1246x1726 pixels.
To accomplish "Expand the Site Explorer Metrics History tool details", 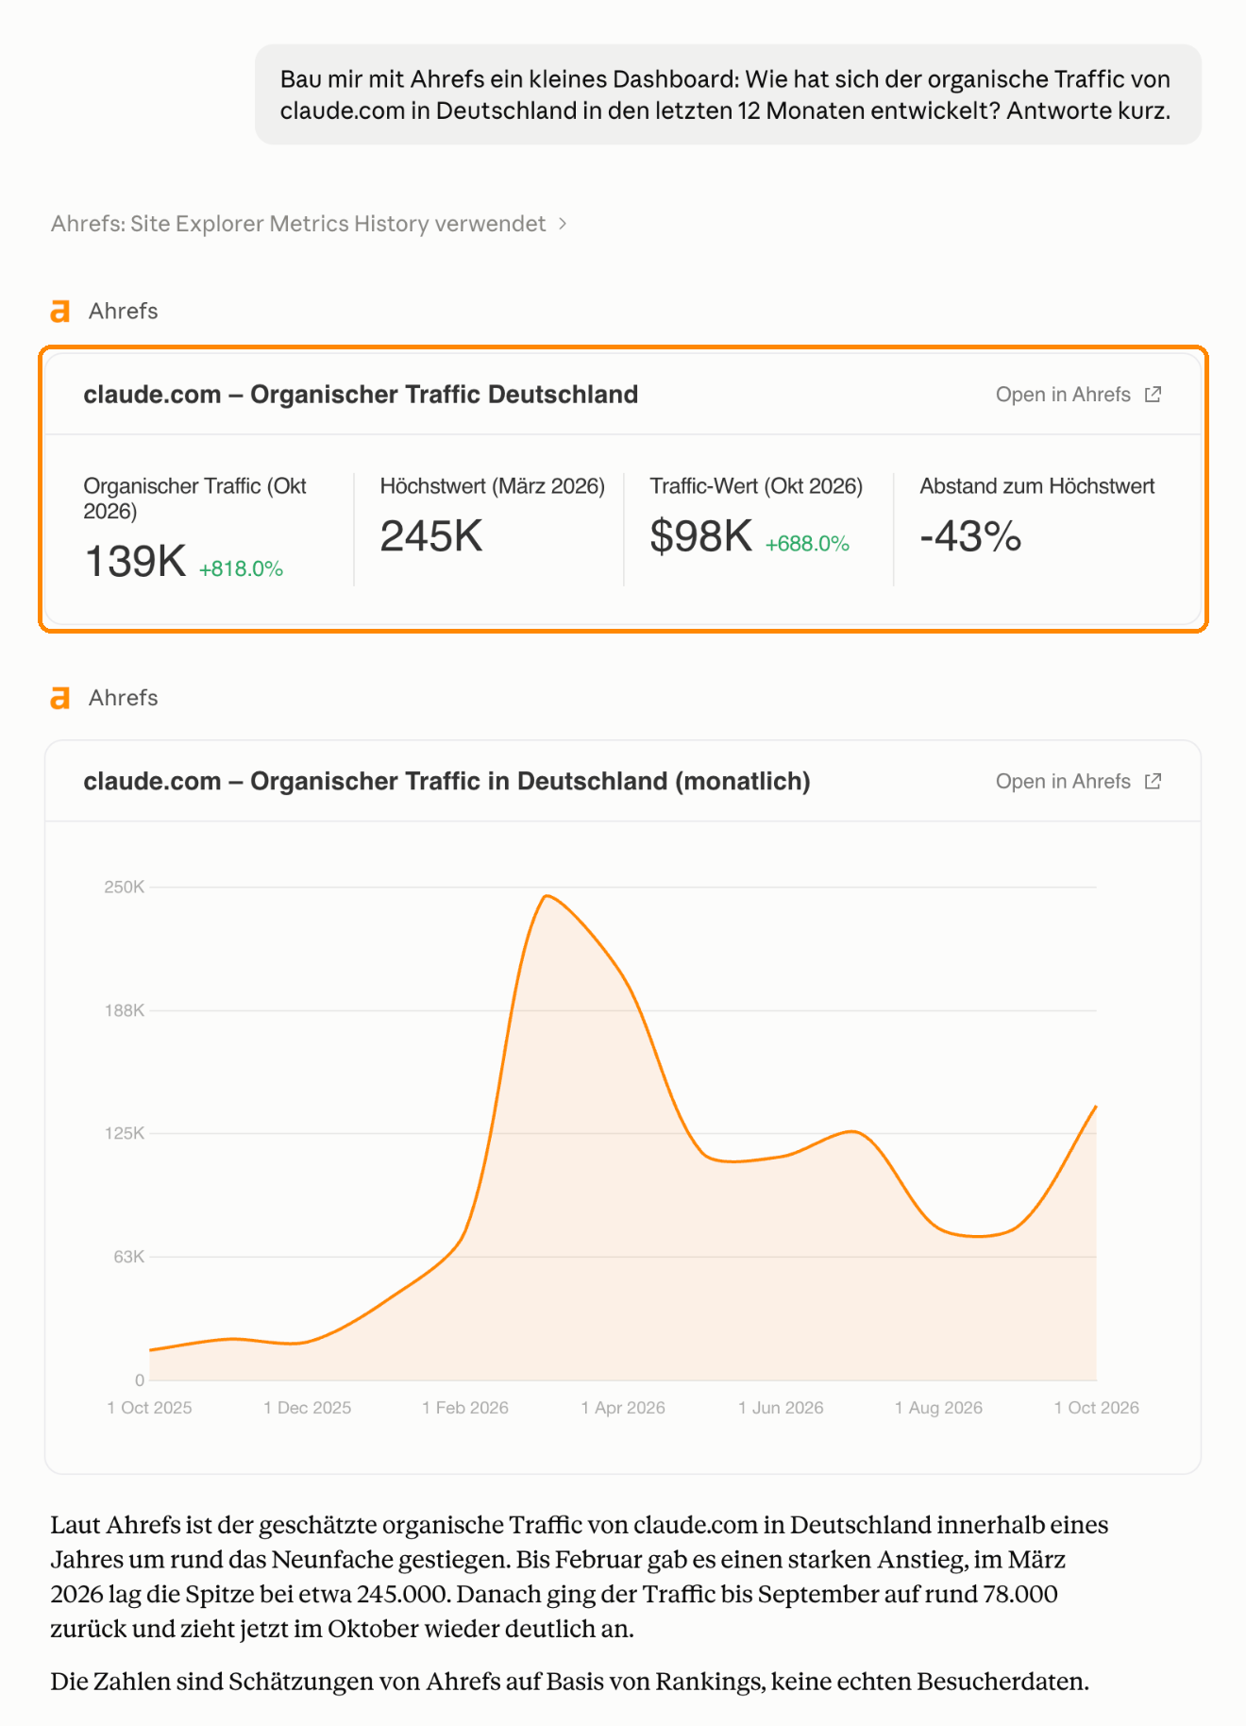I will click(309, 224).
